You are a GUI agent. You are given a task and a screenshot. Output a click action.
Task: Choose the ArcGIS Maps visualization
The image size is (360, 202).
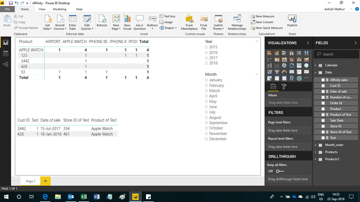click(299, 78)
